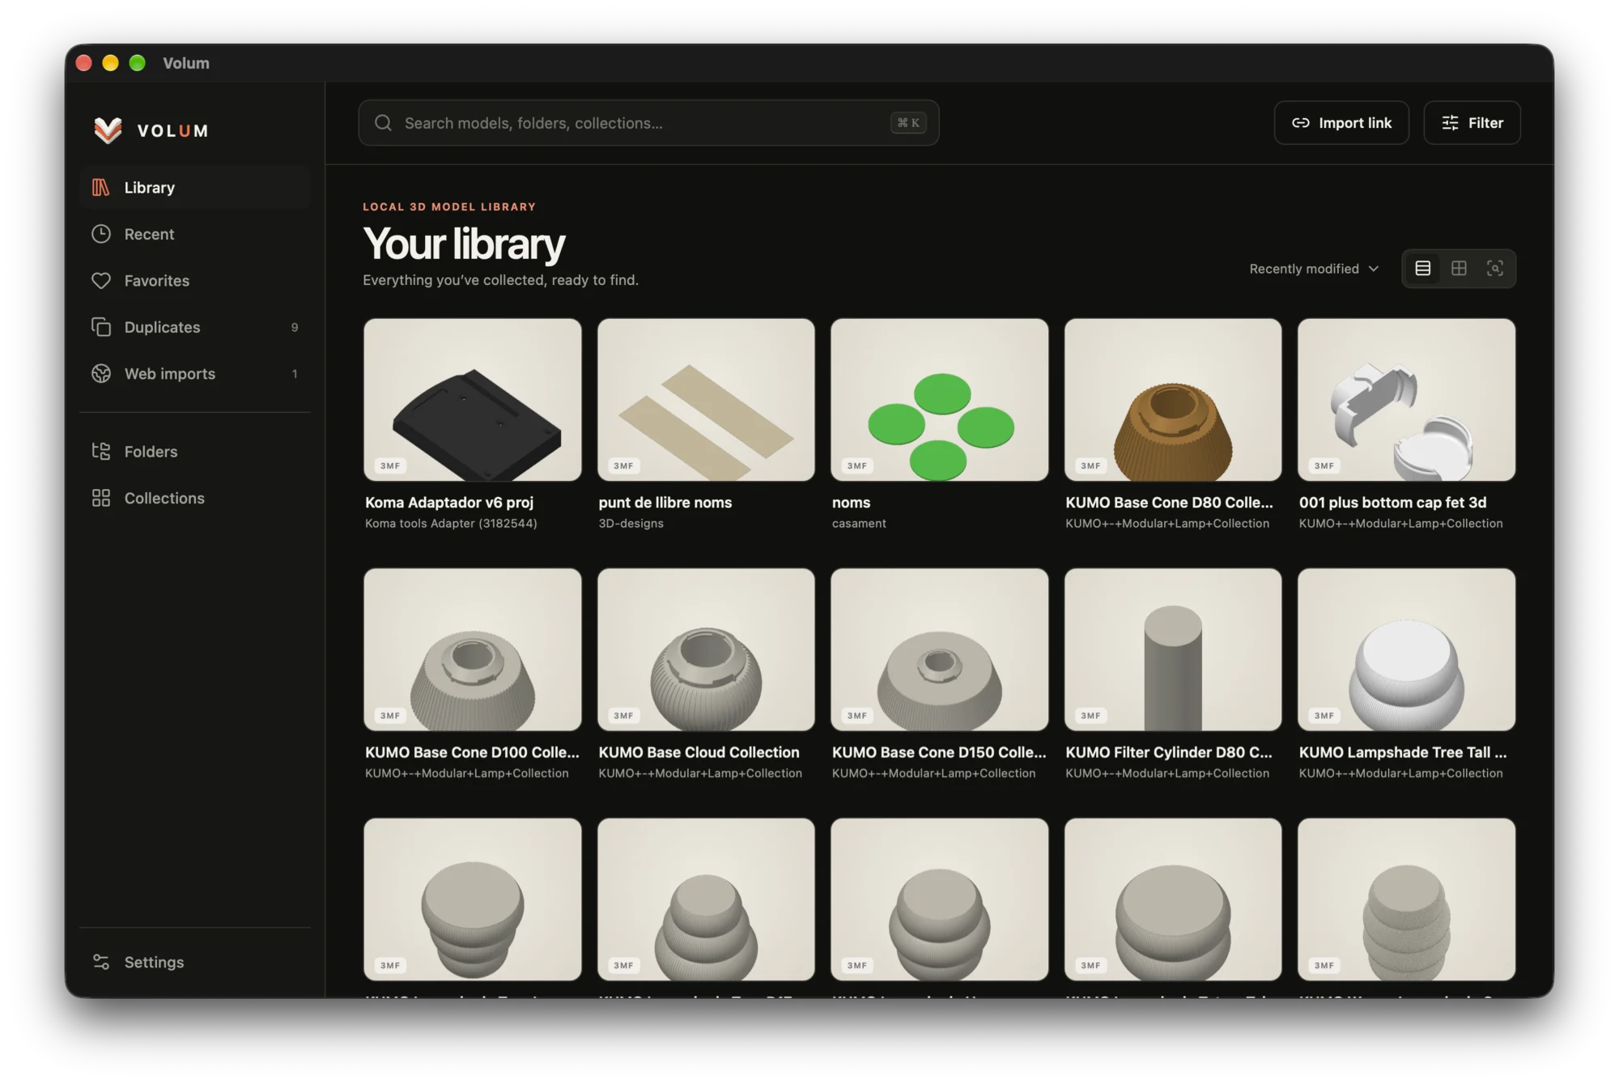Click the Favorites heart icon
Image resolution: width=1619 pixels, height=1084 pixels.
[101, 281]
